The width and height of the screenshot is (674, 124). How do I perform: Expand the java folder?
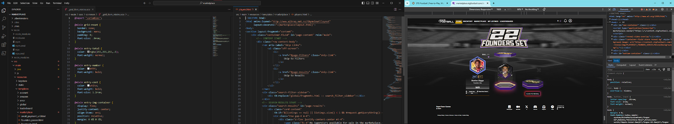(x=19, y=69)
